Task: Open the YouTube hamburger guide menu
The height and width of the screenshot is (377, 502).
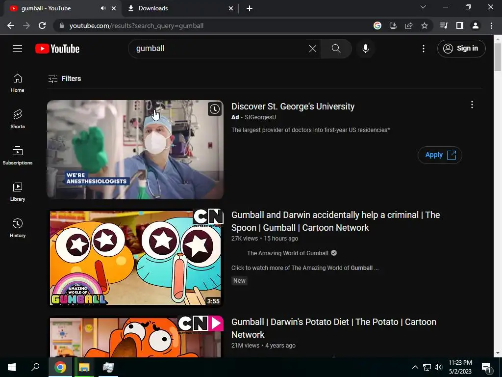Action: point(18,49)
